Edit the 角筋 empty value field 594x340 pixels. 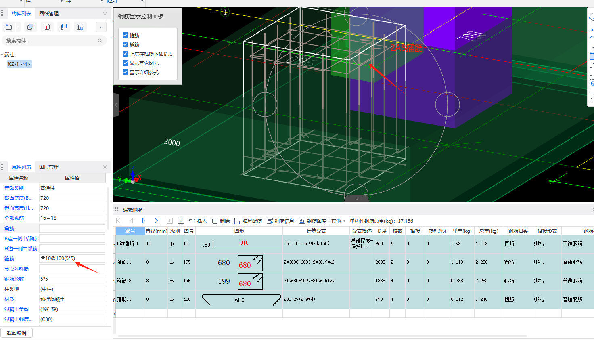click(72, 229)
